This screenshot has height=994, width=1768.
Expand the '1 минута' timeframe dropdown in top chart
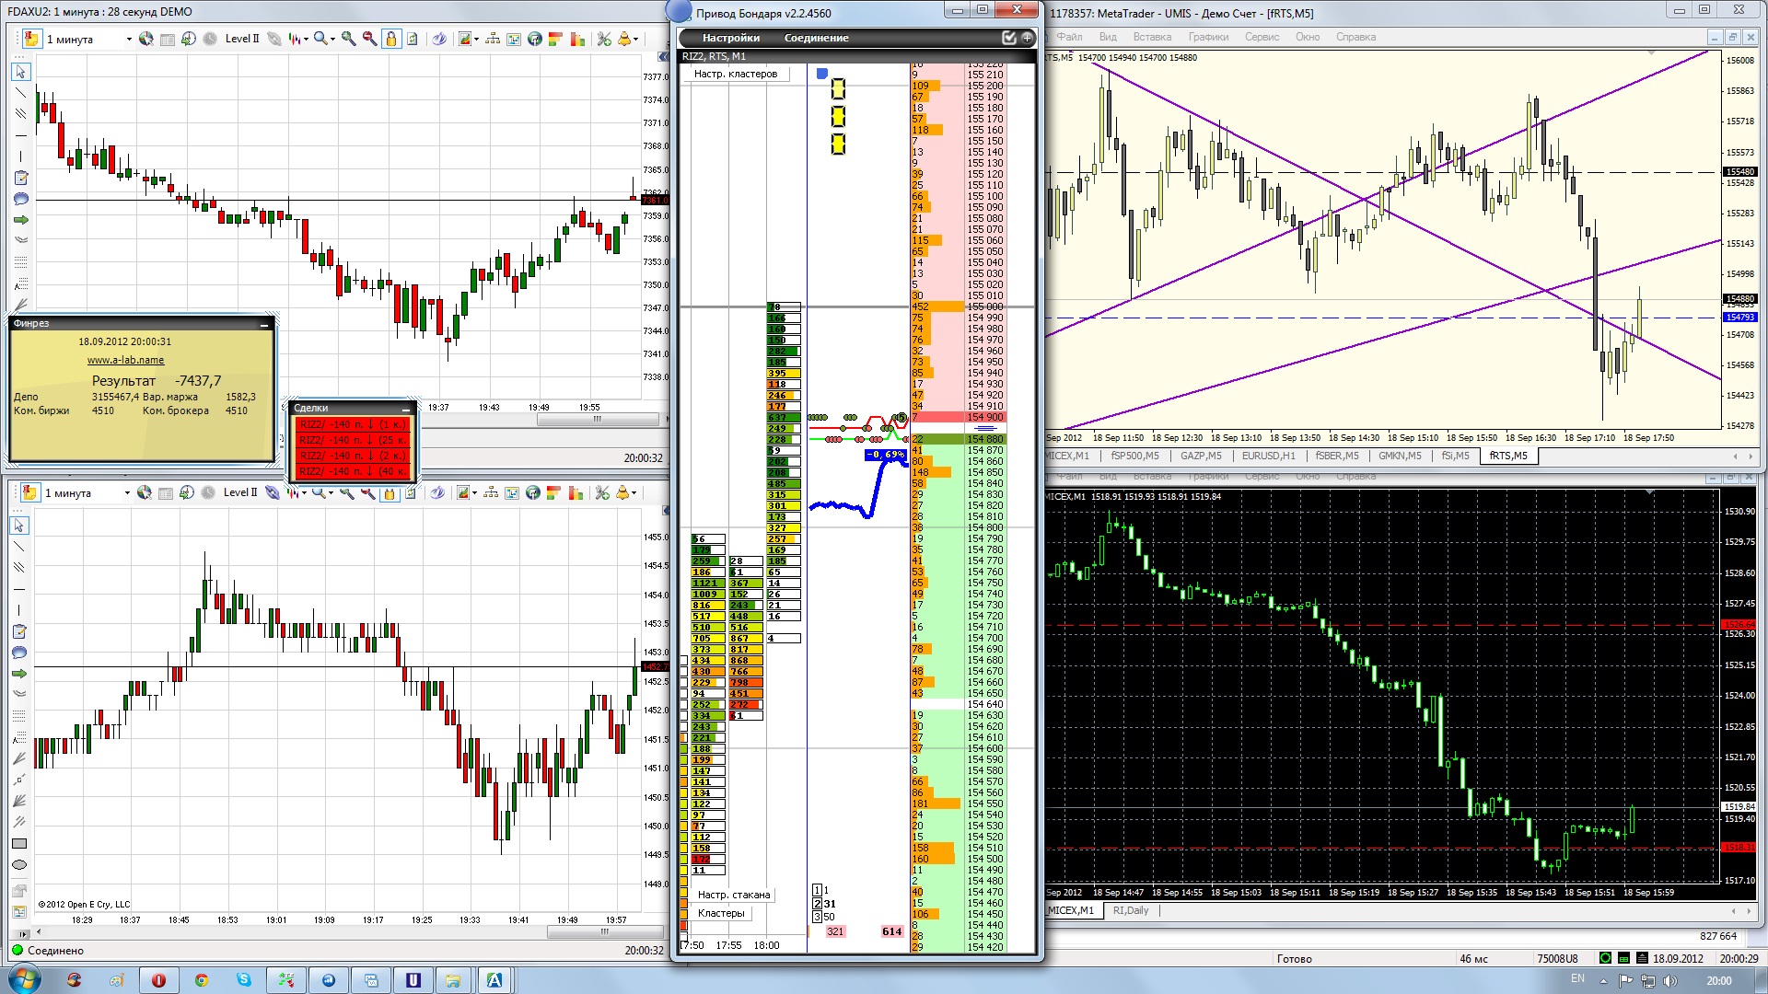[x=128, y=39]
